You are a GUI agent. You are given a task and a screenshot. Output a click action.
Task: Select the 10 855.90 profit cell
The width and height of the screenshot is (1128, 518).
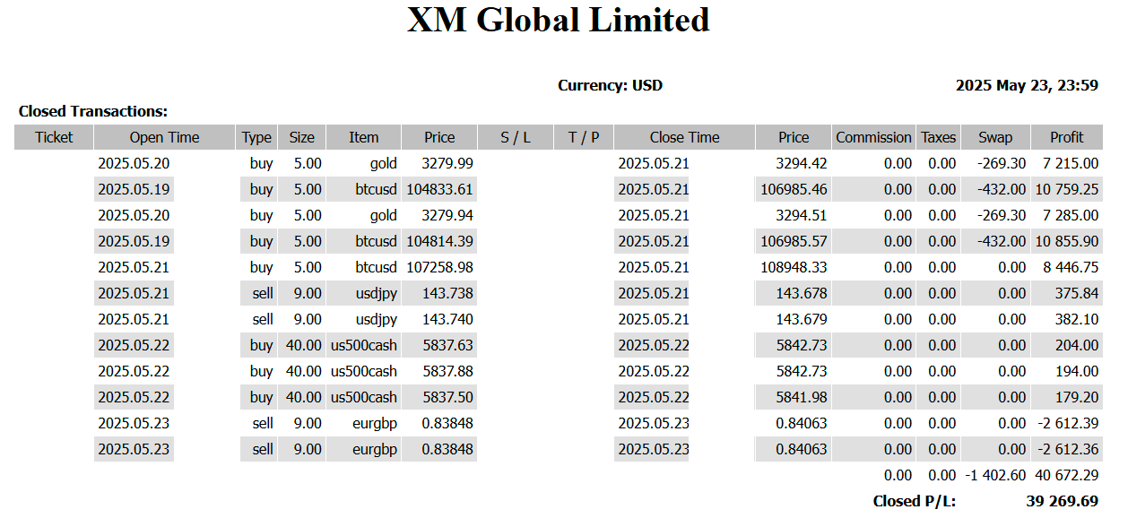tap(1066, 241)
